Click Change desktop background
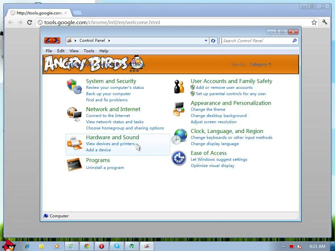This screenshot has height=251, width=335. pyautogui.click(x=219, y=115)
